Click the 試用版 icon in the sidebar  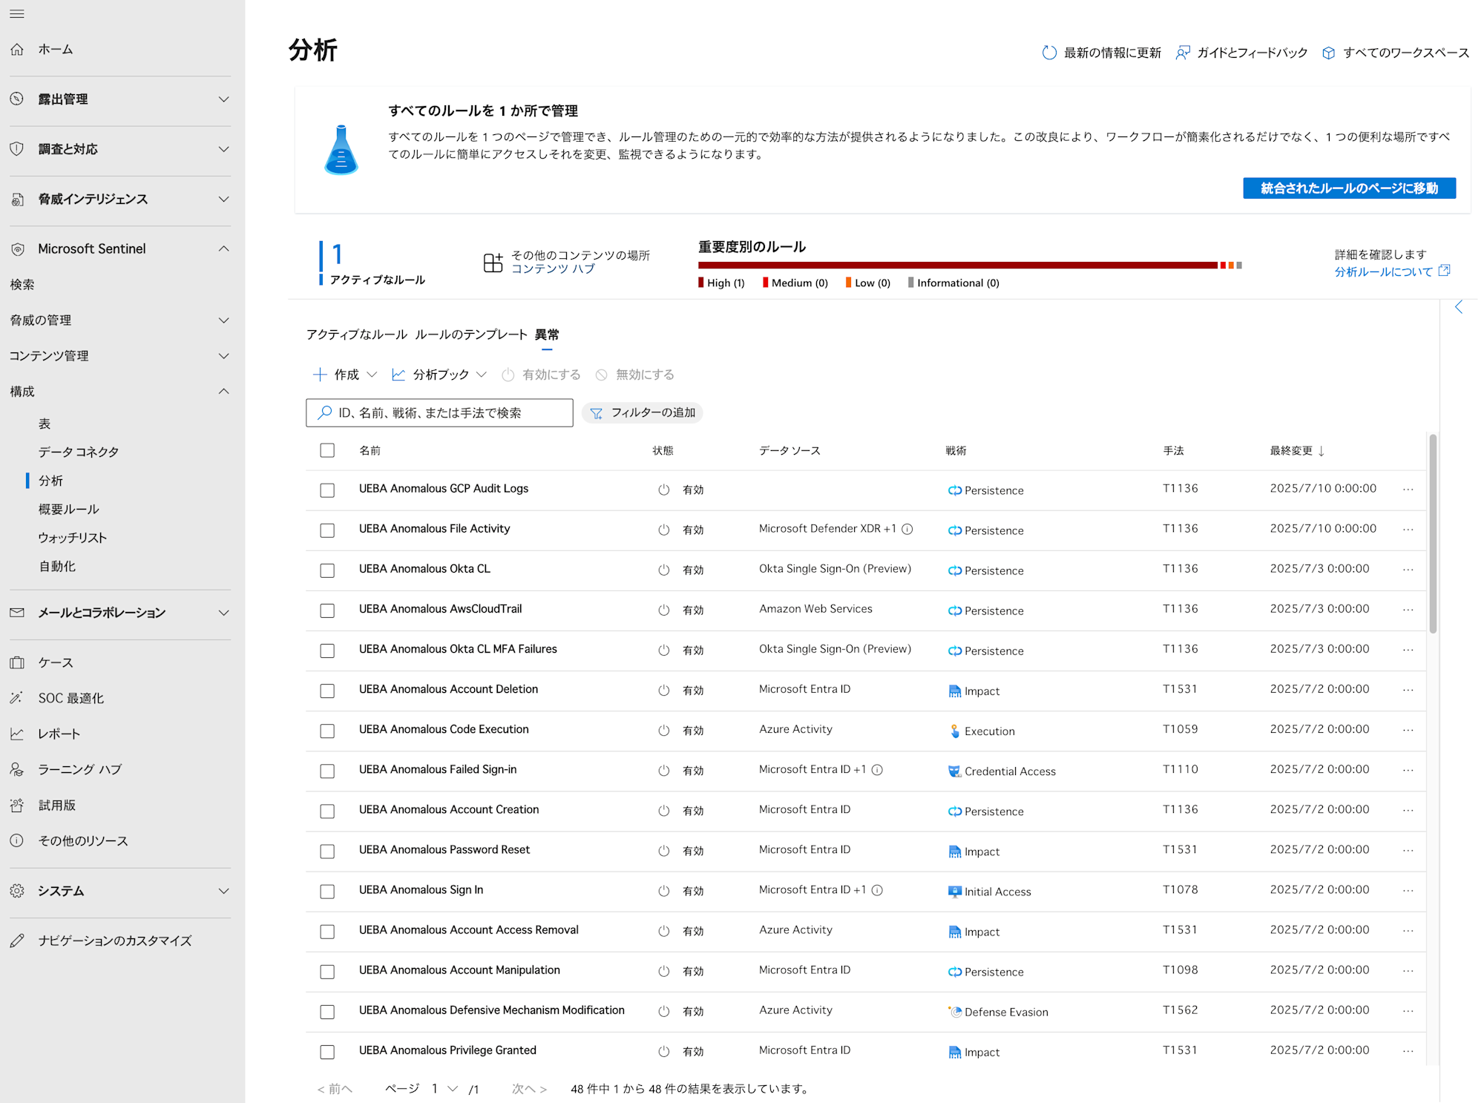click(17, 805)
